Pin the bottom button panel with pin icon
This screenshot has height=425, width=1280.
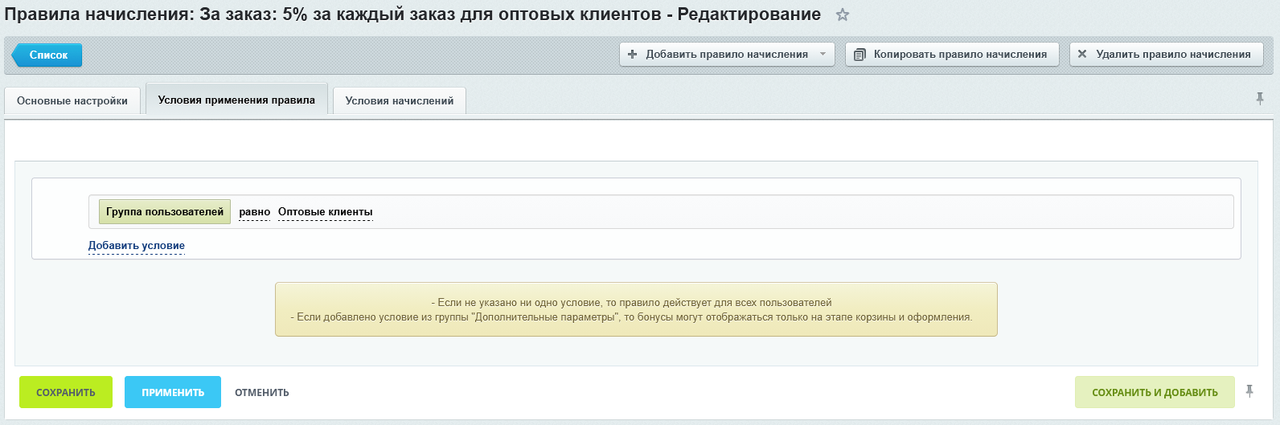coord(1249,391)
